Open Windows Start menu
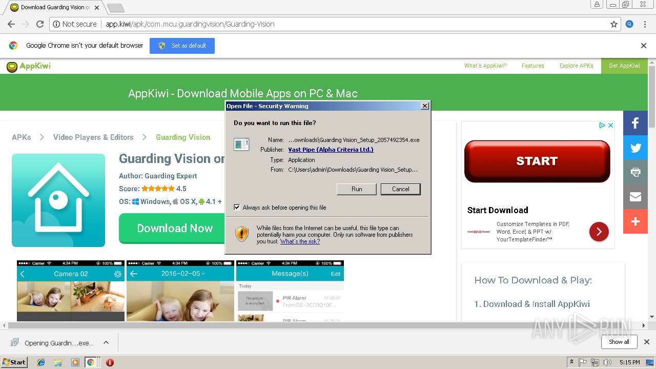The height and width of the screenshot is (369, 656). pos(14,362)
